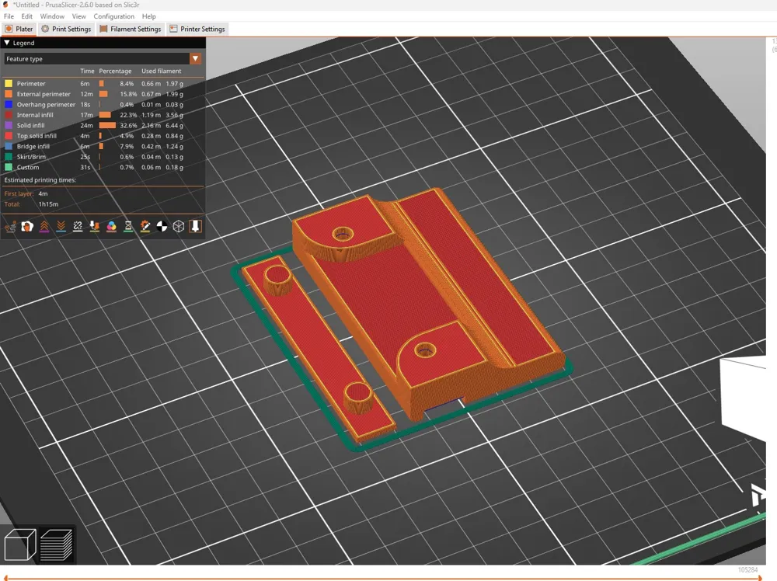Viewport: 777px width, 581px height.
Task: Click the 105284 move count label
Action: pos(747,570)
